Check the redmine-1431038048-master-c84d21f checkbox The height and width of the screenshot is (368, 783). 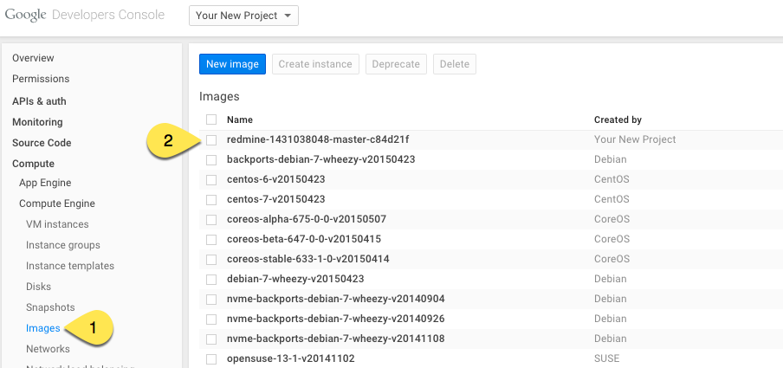211,139
